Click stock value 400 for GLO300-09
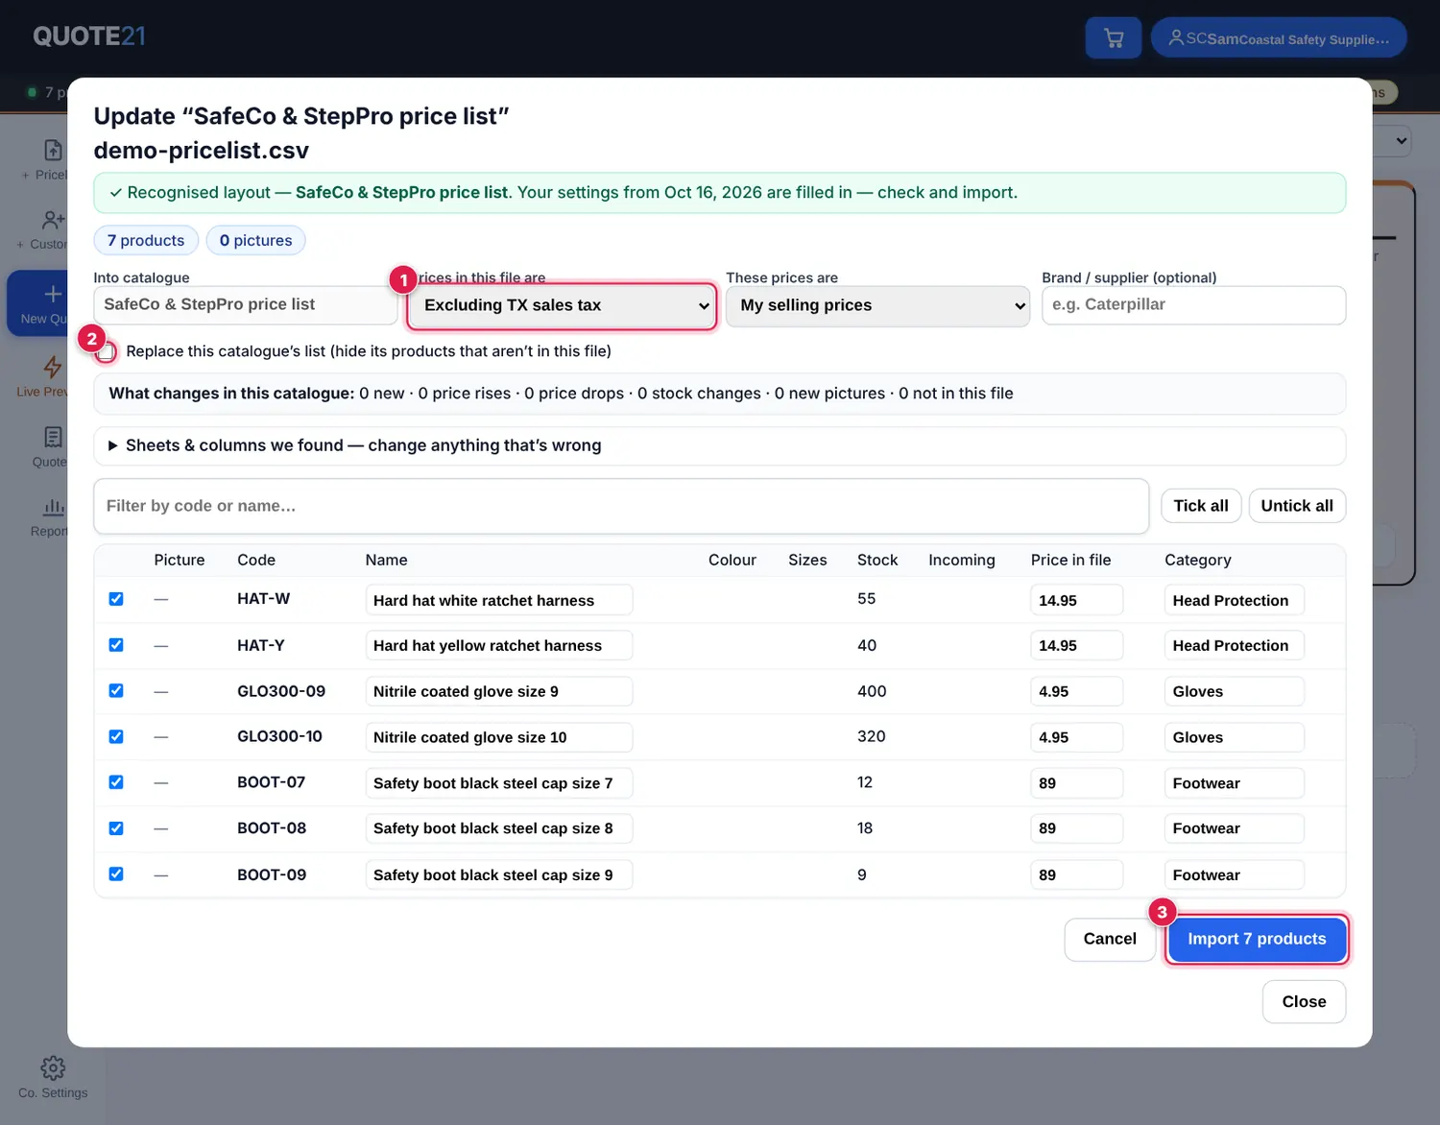Image resolution: width=1440 pixels, height=1125 pixels. [x=872, y=691]
